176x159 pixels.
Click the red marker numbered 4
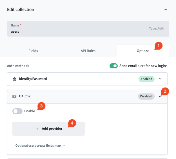(72, 123)
